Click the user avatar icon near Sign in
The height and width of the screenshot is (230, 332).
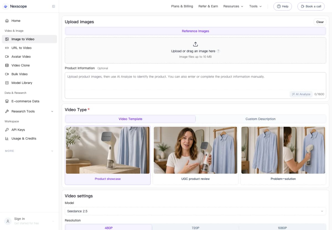(8, 221)
